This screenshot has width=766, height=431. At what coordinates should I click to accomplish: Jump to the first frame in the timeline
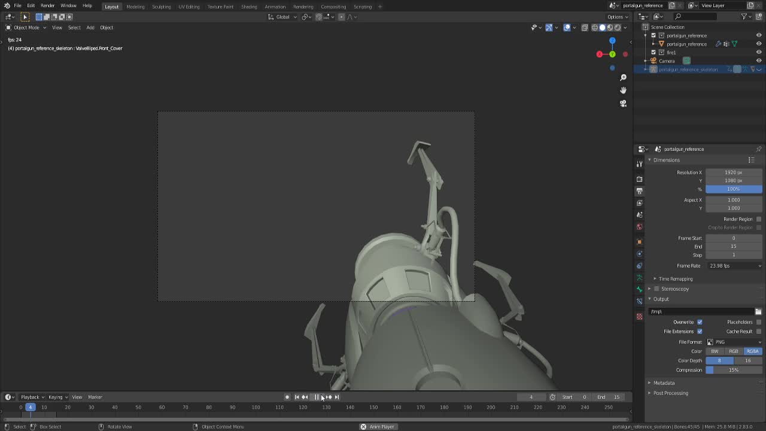pos(297,397)
